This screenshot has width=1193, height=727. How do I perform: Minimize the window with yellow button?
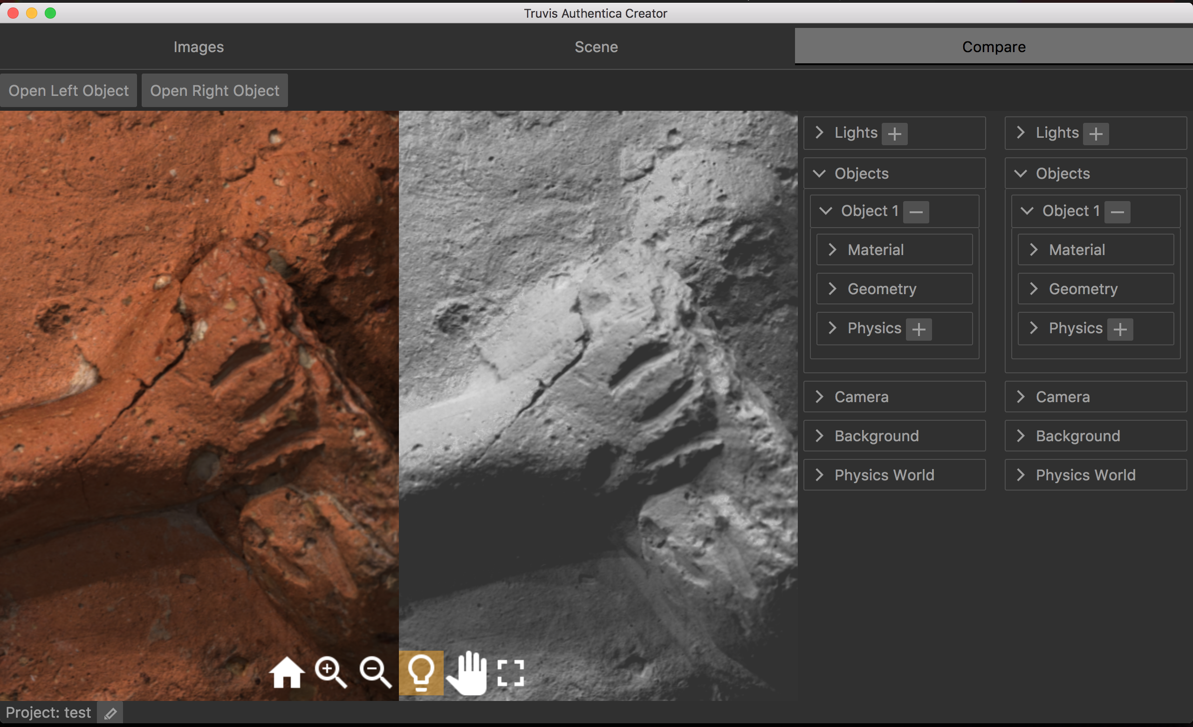(x=32, y=13)
